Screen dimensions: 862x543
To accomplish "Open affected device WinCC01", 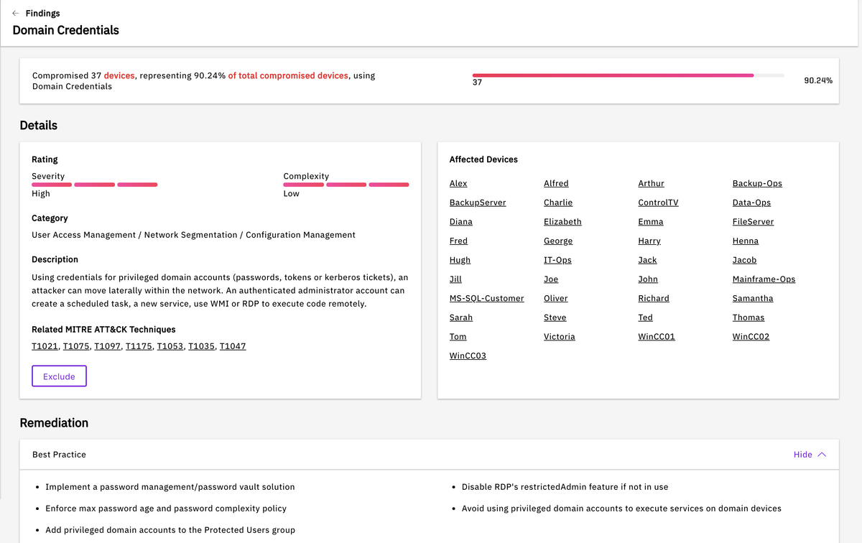I will tap(657, 337).
